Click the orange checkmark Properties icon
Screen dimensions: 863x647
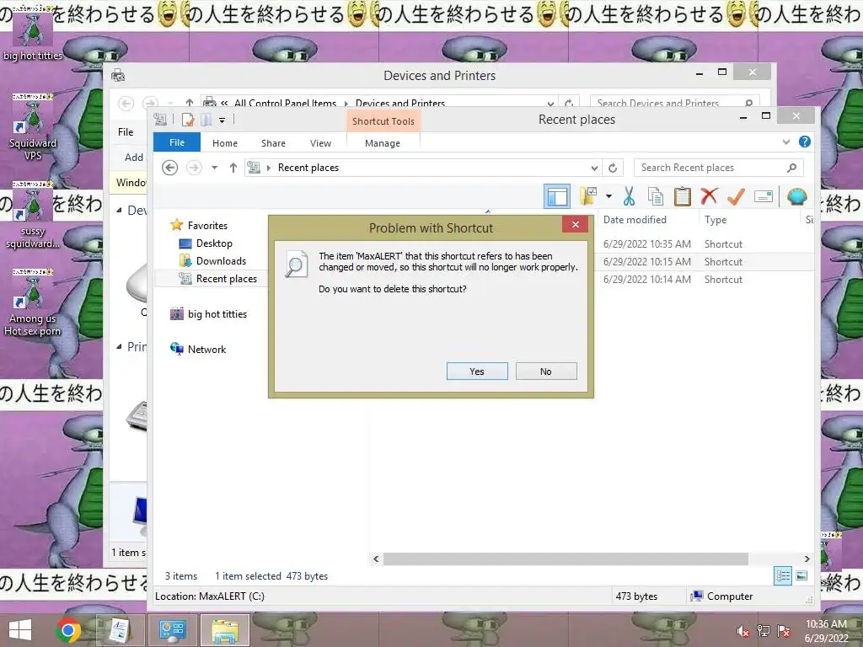pos(736,196)
